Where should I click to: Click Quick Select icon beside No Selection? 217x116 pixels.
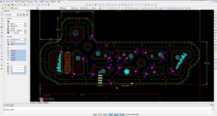pos(21,14)
